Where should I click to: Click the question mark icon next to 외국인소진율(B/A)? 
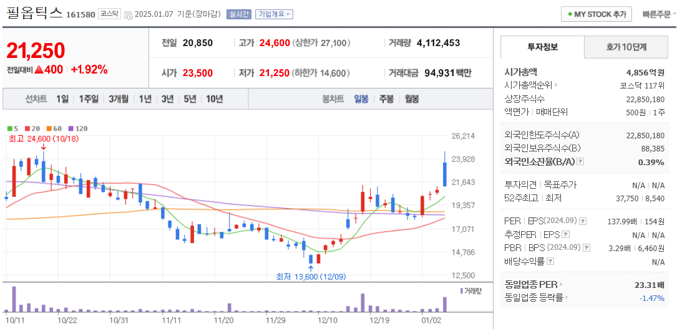pyautogui.click(x=580, y=162)
